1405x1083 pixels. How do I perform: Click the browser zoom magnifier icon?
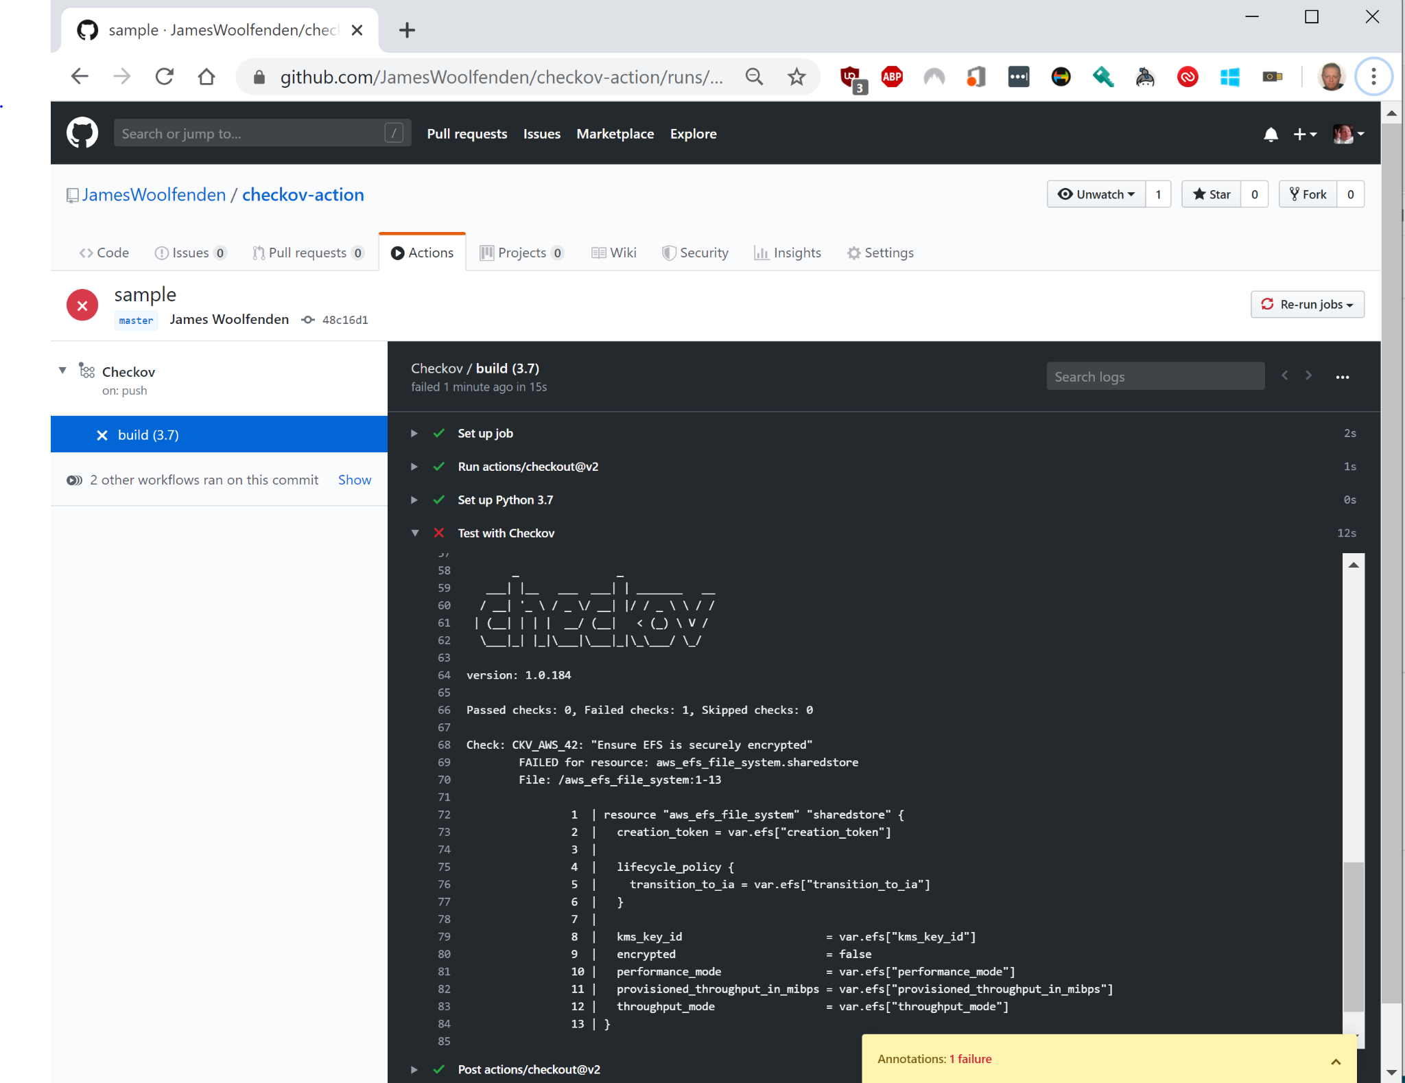coord(754,77)
